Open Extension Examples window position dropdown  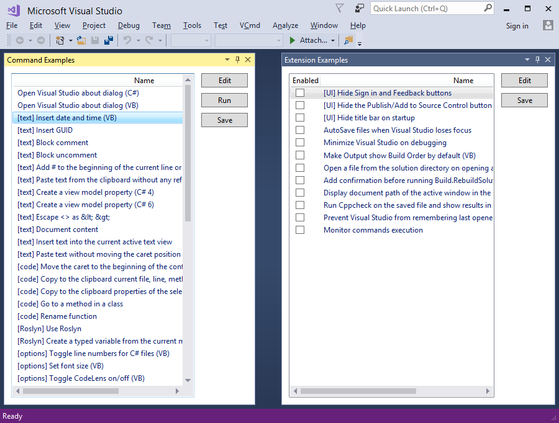pos(527,60)
